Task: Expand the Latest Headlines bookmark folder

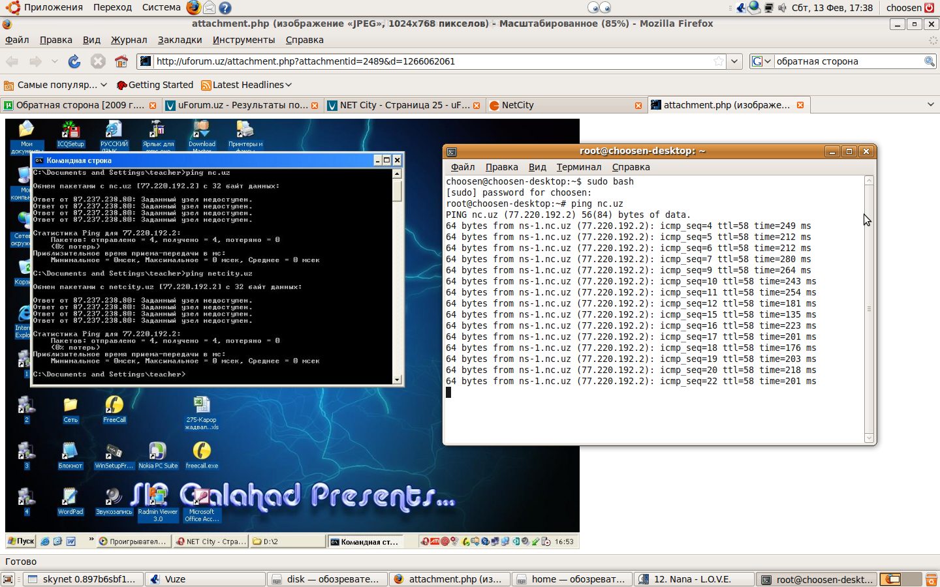Action: pyautogui.click(x=247, y=85)
